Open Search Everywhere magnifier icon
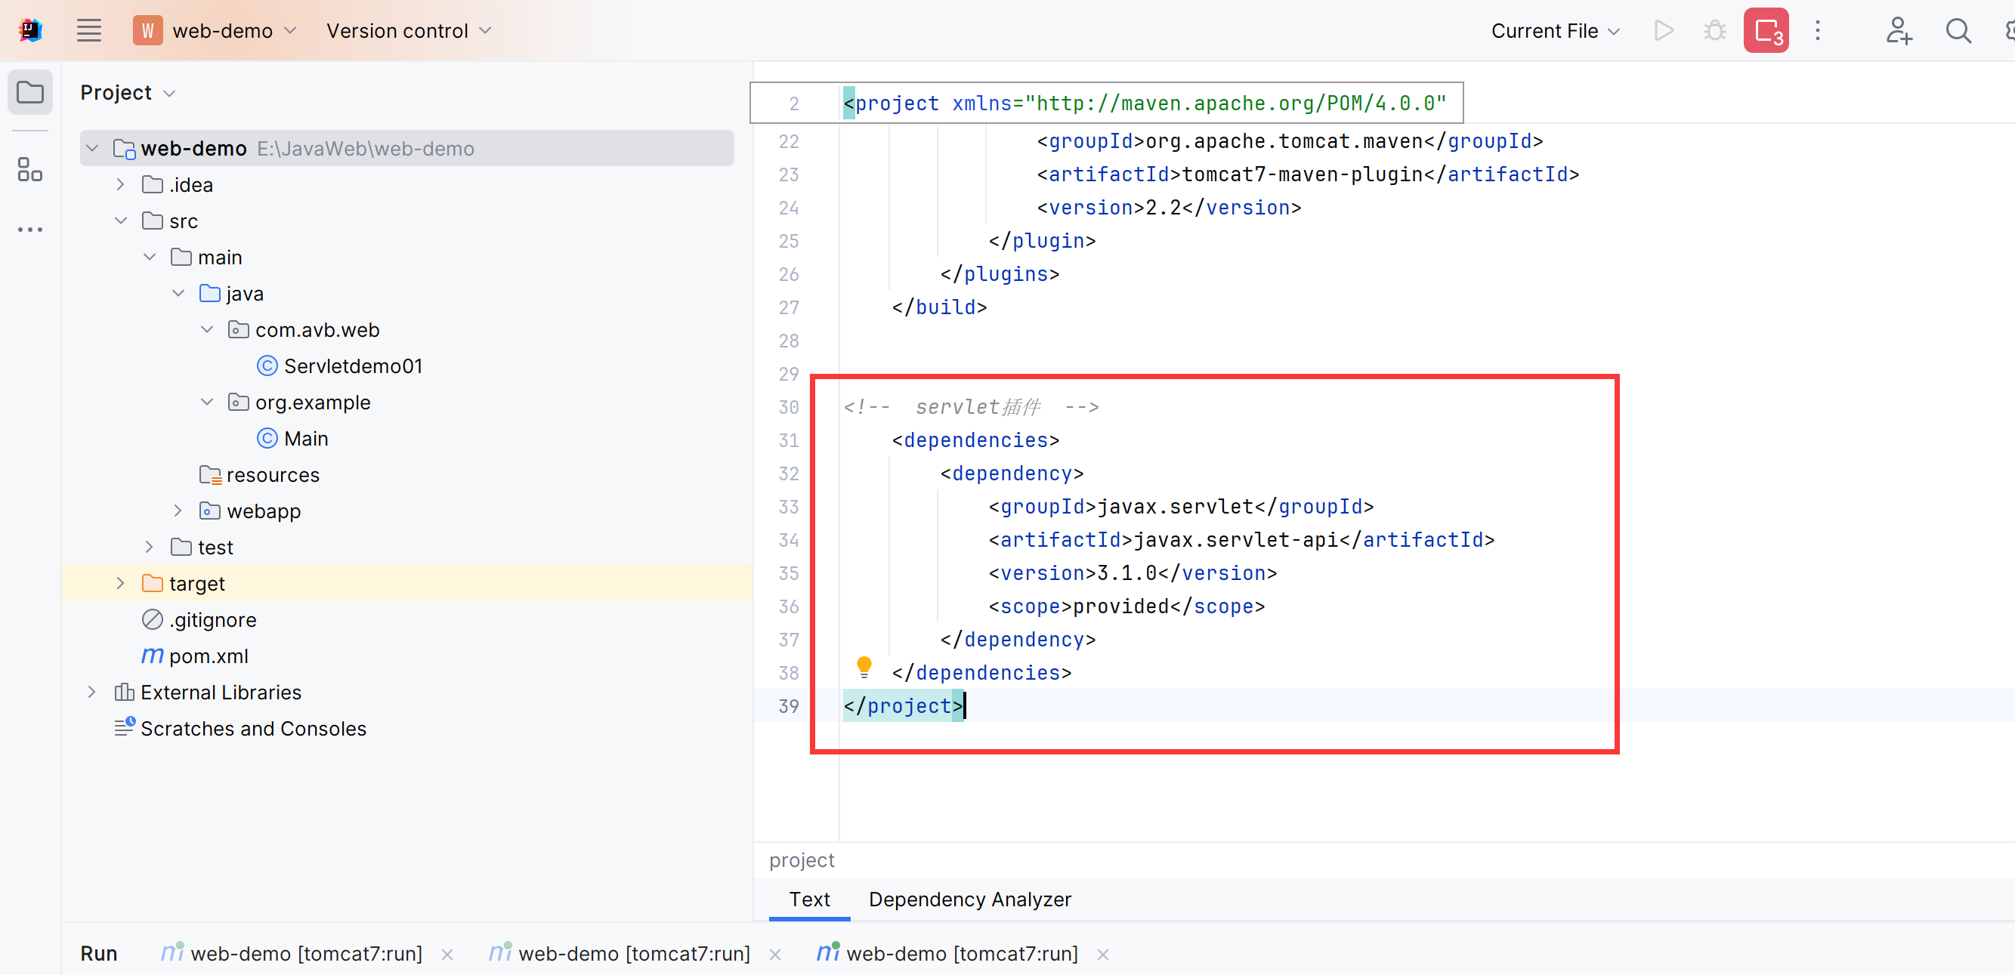This screenshot has height=975, width=2015. pyautogui.click(x=1958, y=30)
